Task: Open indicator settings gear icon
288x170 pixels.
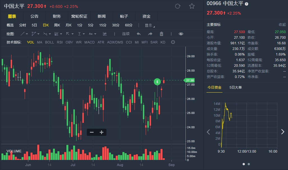Action: click(x=173, y=42)
